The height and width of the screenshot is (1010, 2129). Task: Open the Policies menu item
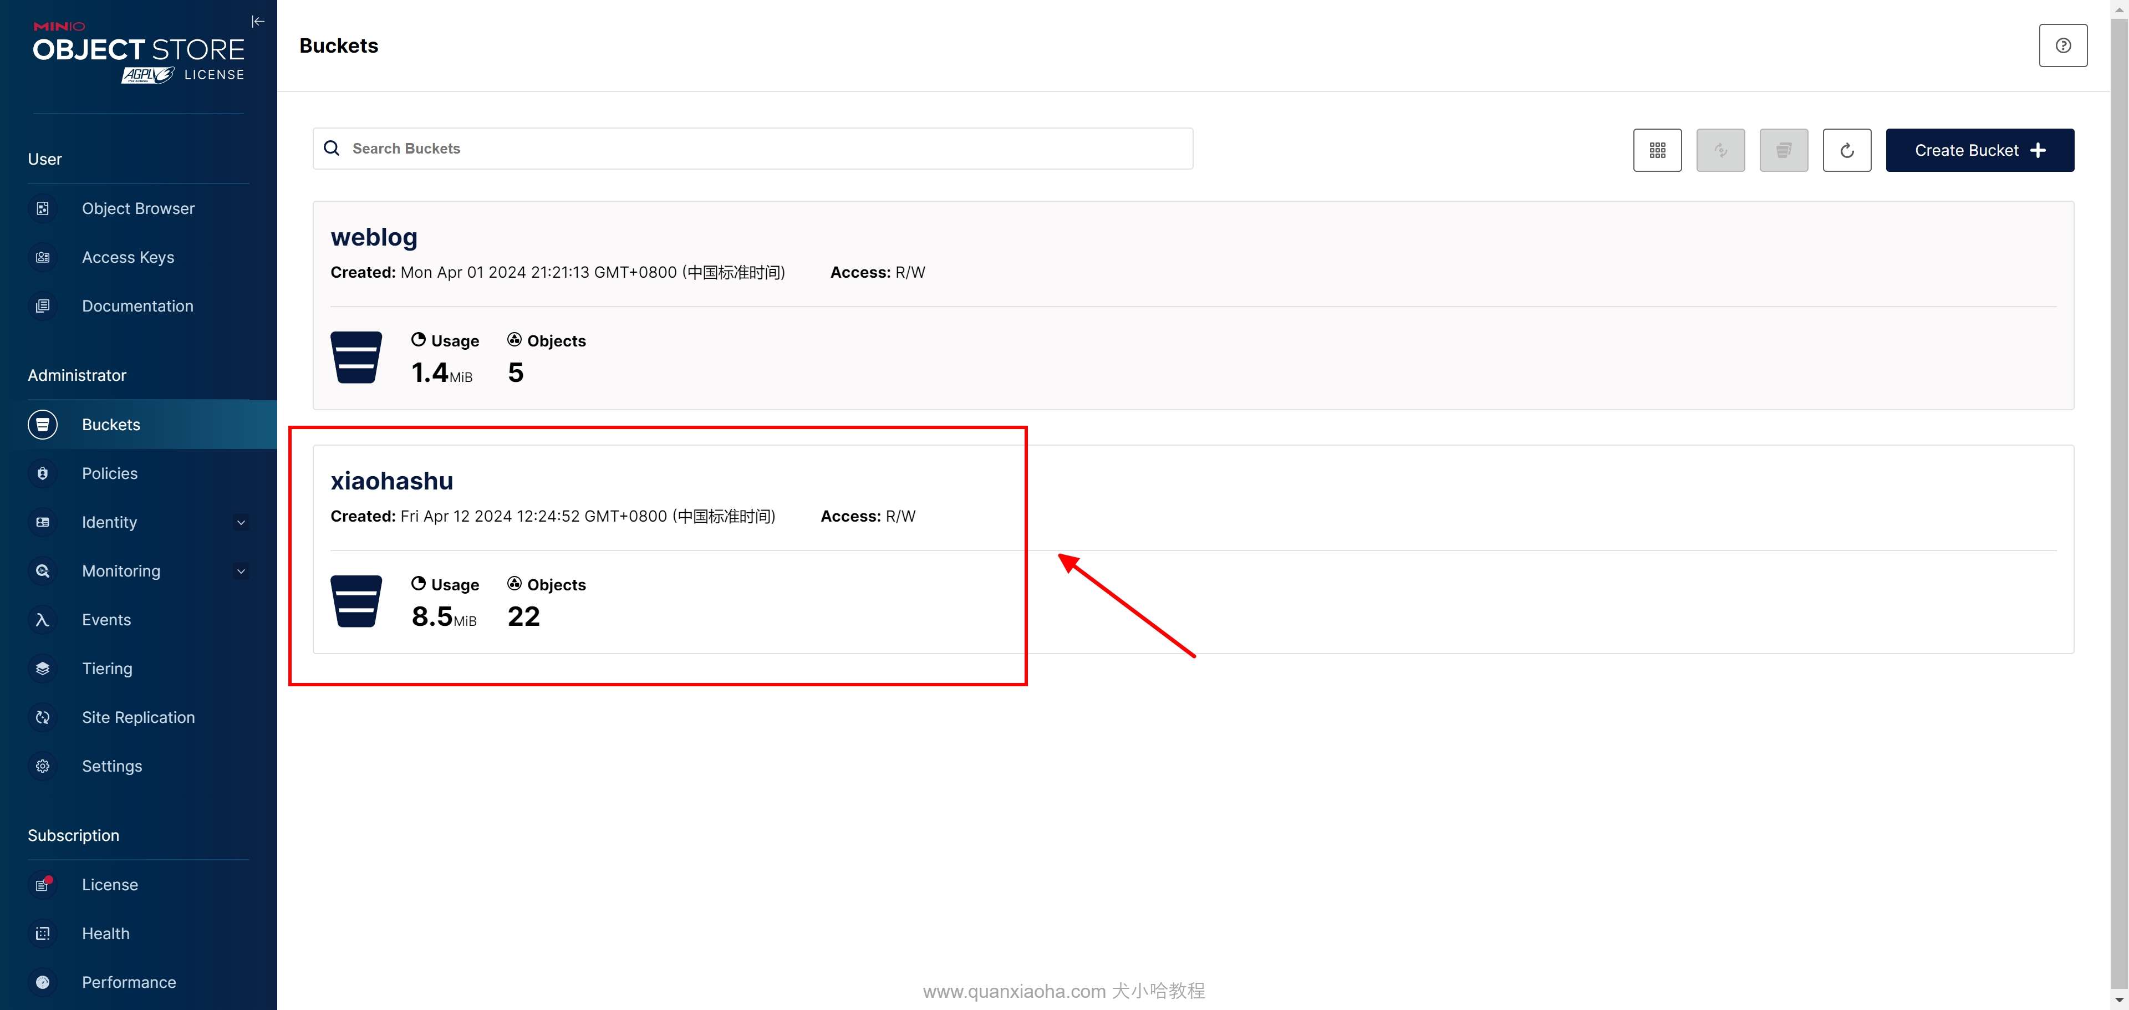(110, 473)
